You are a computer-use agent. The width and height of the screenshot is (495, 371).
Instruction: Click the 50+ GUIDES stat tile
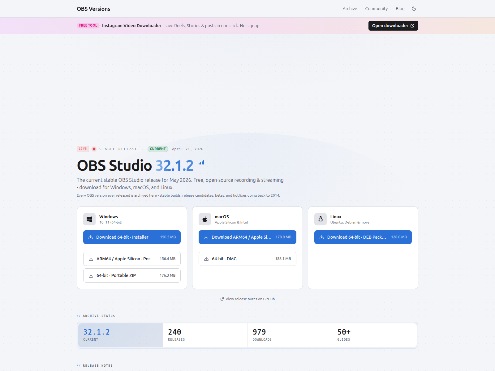pos(374,335)
